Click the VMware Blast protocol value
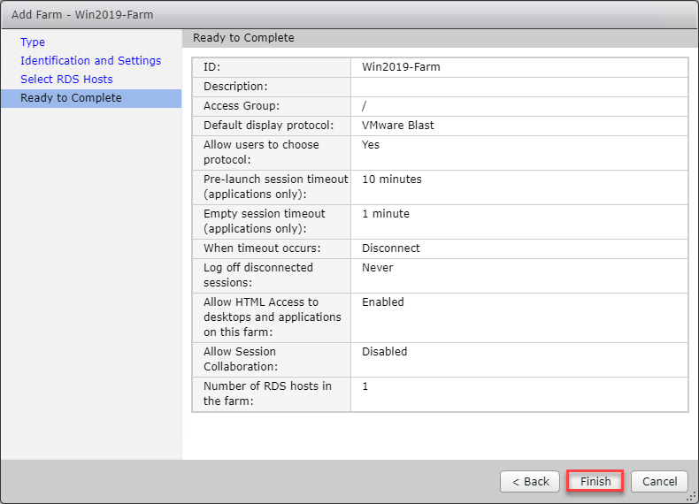The image size is (699, 504). [397, 126]
